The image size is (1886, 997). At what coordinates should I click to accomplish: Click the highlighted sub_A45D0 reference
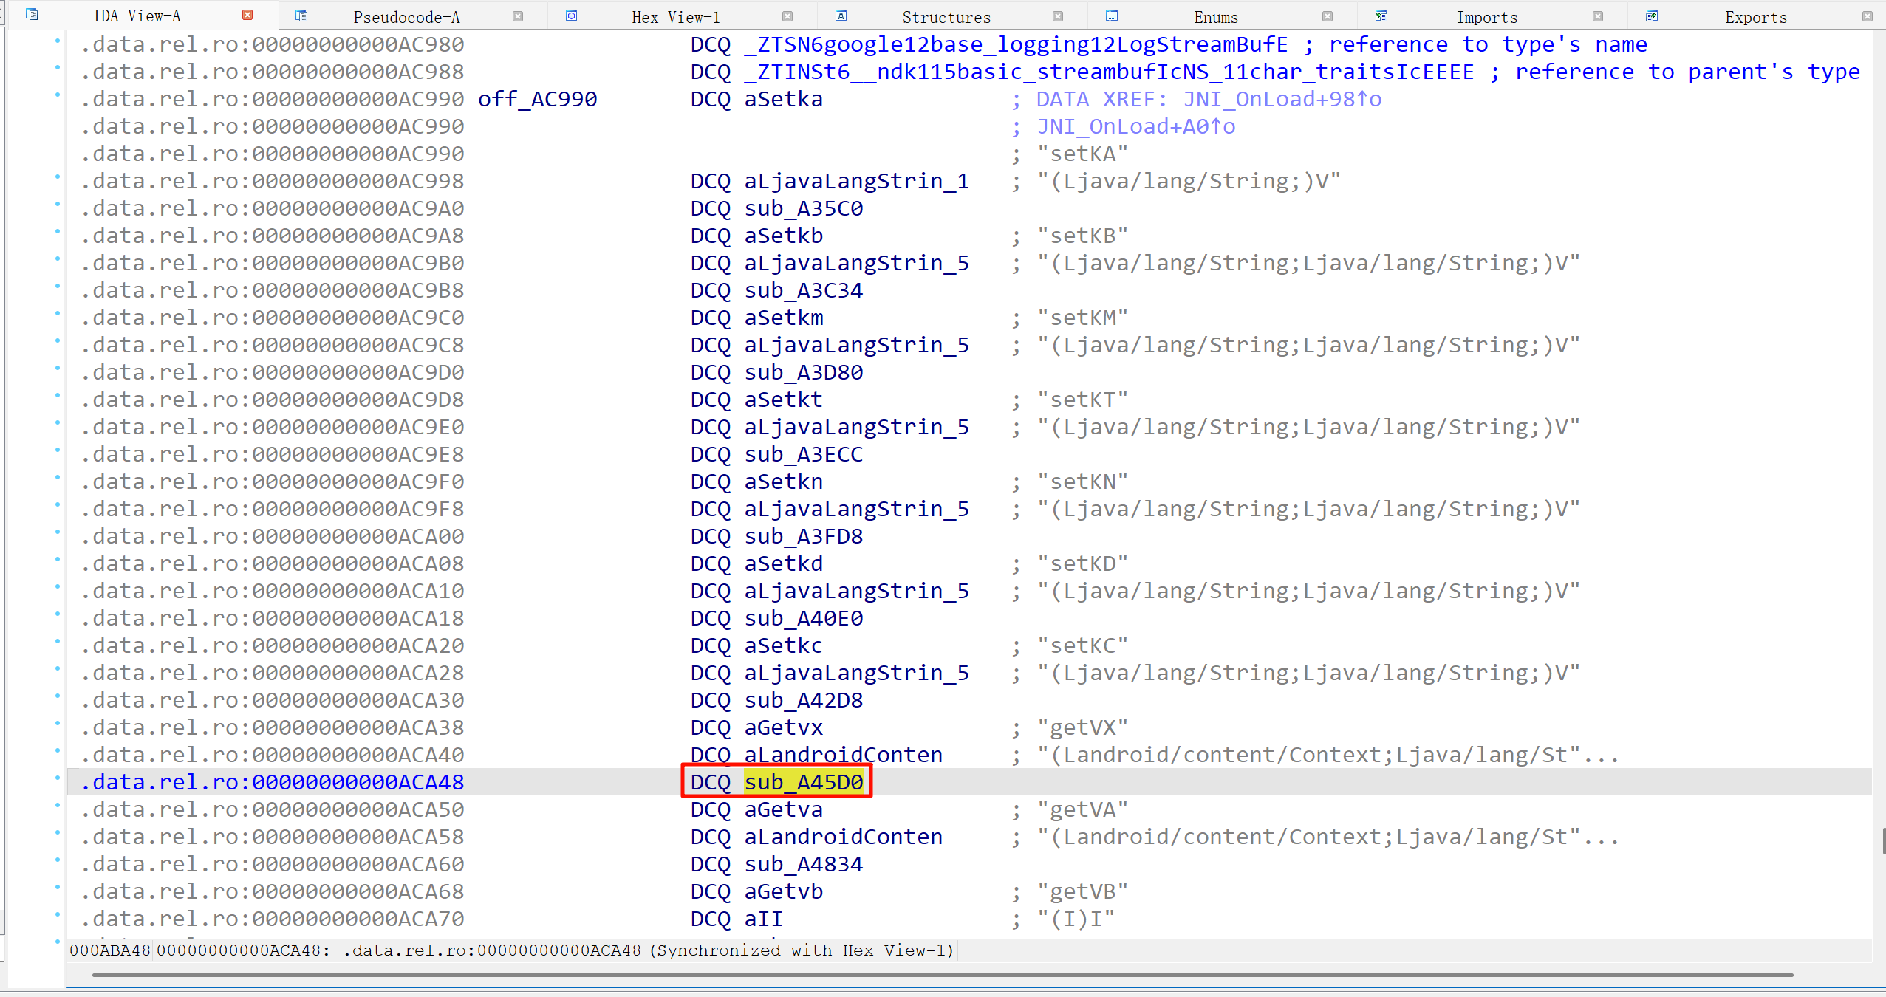[x=803, y=782]
